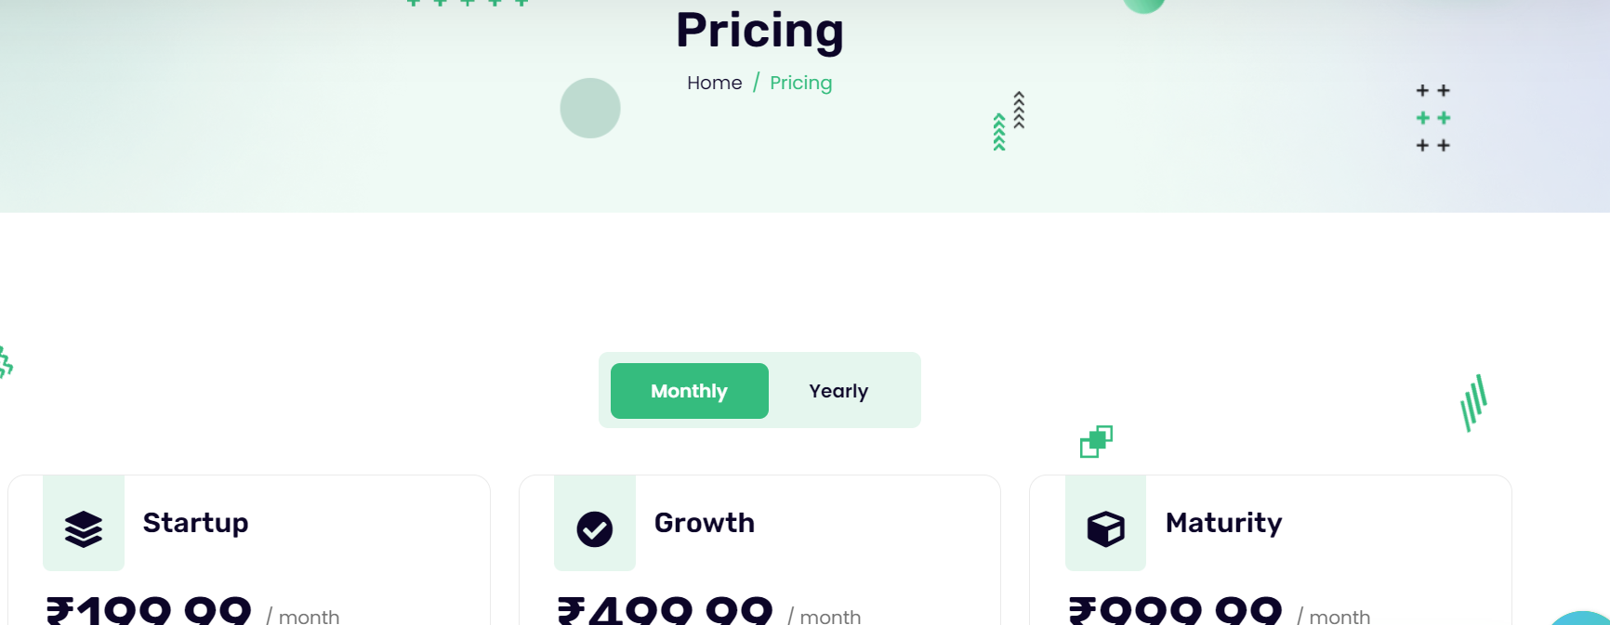1610x625 pixels.
Task: Click the pale green circle decoration
Action: [590, 108]
